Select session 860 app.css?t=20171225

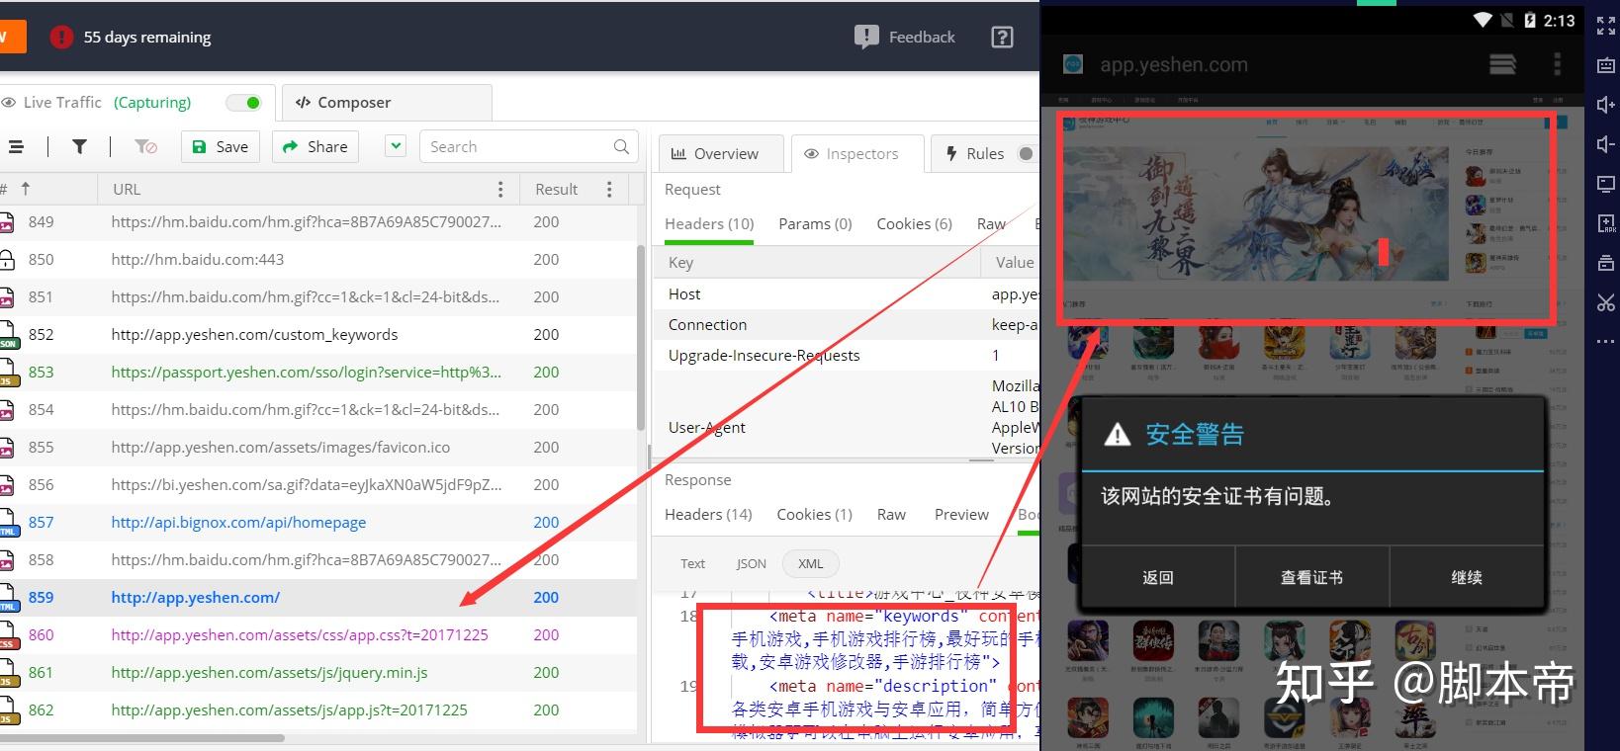coord(318,635)
